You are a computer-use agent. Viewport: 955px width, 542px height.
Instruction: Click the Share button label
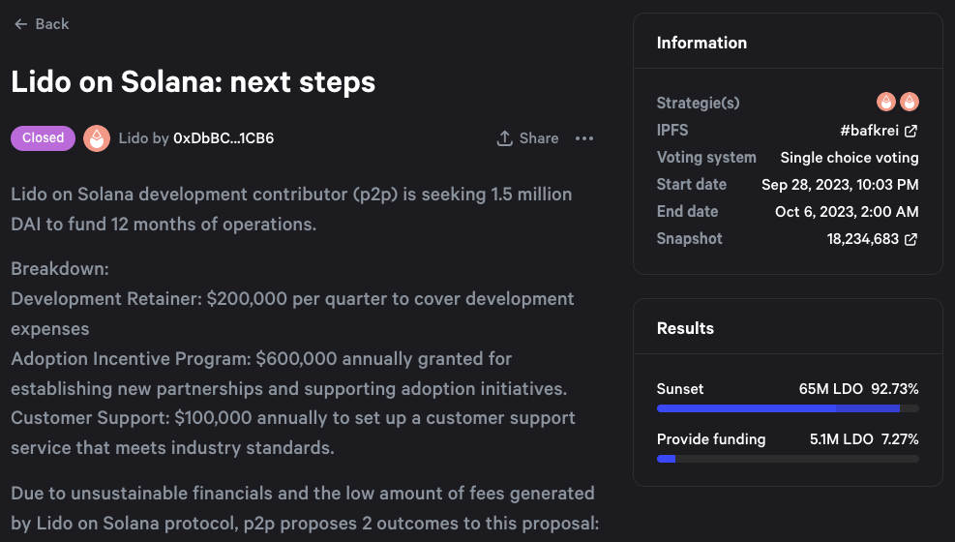point(539,138)
